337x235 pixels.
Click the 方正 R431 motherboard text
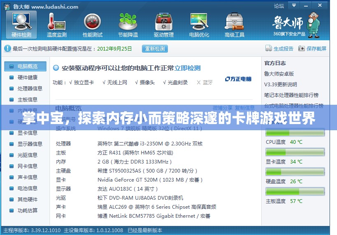(135, 153)
